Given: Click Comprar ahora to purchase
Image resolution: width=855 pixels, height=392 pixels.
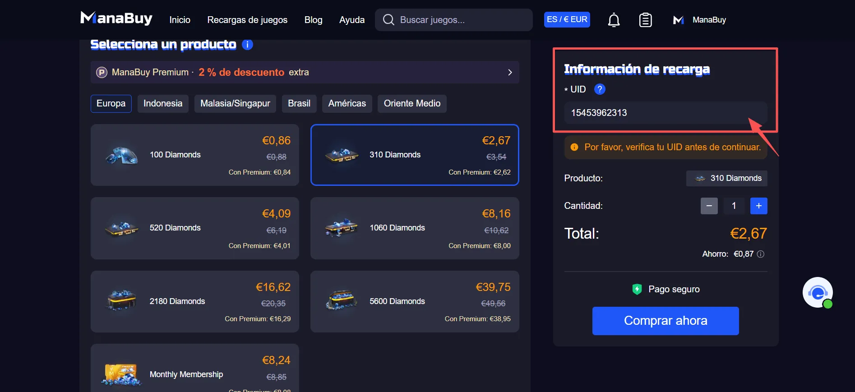Looking at the screenshot, I should pyautogui.click(x=666, y=321).
